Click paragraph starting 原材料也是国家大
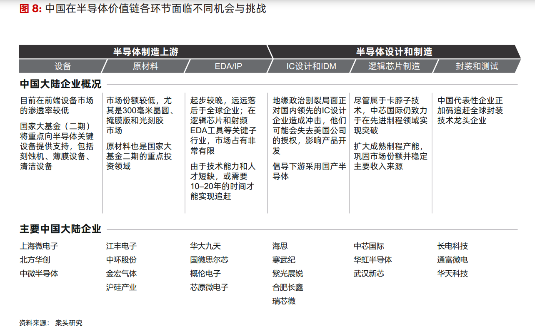This screenshot has width=535, height=329. coord(139,156)
